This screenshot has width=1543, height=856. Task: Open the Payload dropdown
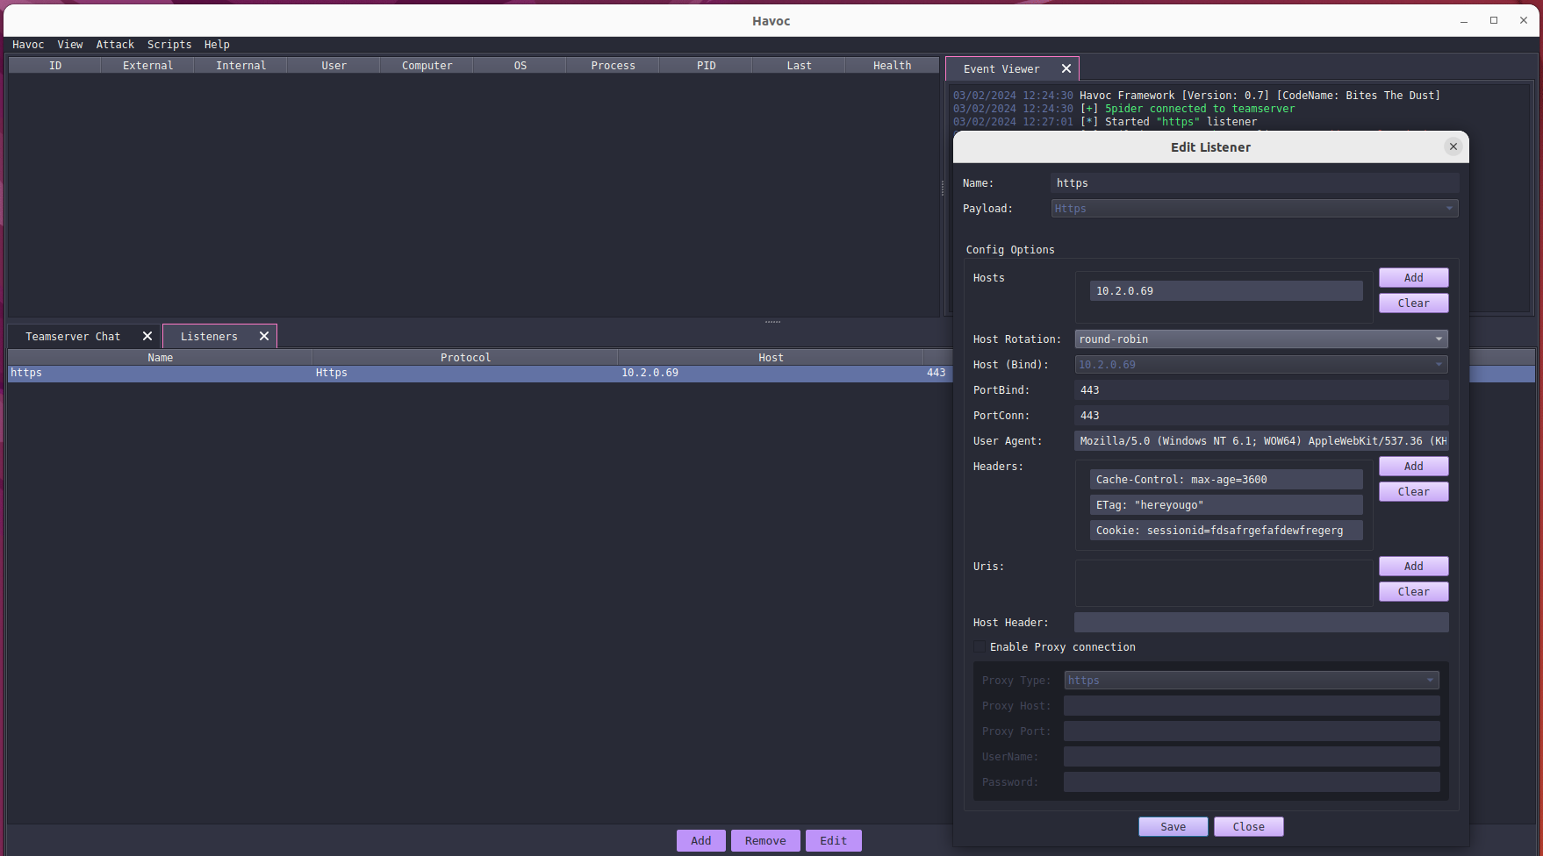pyautogui.click(x=1255, y=208)
